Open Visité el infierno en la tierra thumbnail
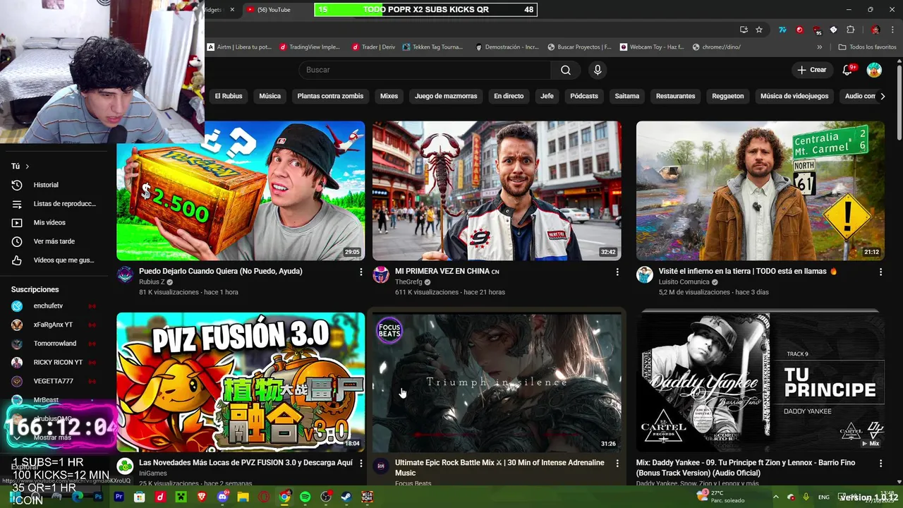903x508 pixels. pos(760,190)
